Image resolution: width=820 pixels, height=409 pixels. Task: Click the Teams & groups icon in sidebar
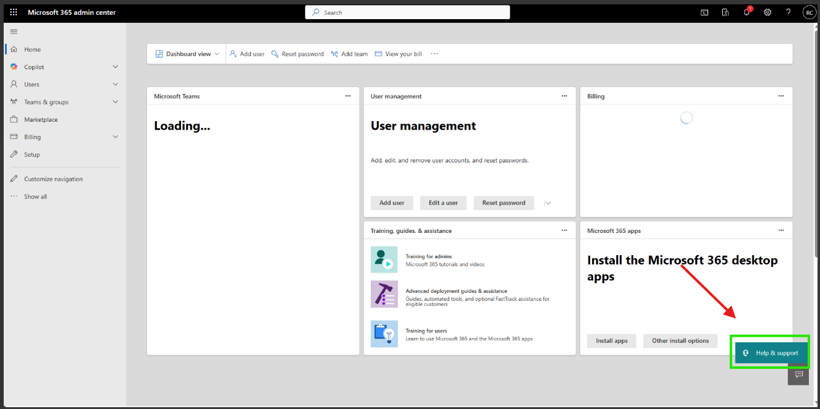[14, 102]
